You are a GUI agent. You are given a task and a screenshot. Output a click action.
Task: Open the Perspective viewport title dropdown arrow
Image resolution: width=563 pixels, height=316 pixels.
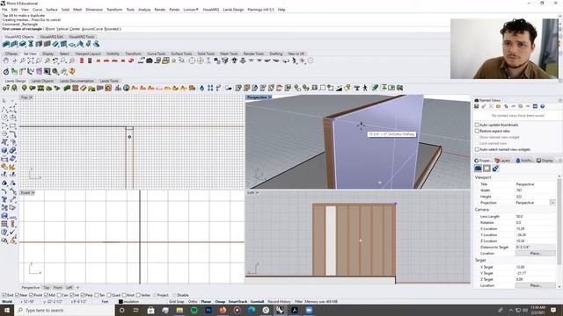[x=270, y=97]
